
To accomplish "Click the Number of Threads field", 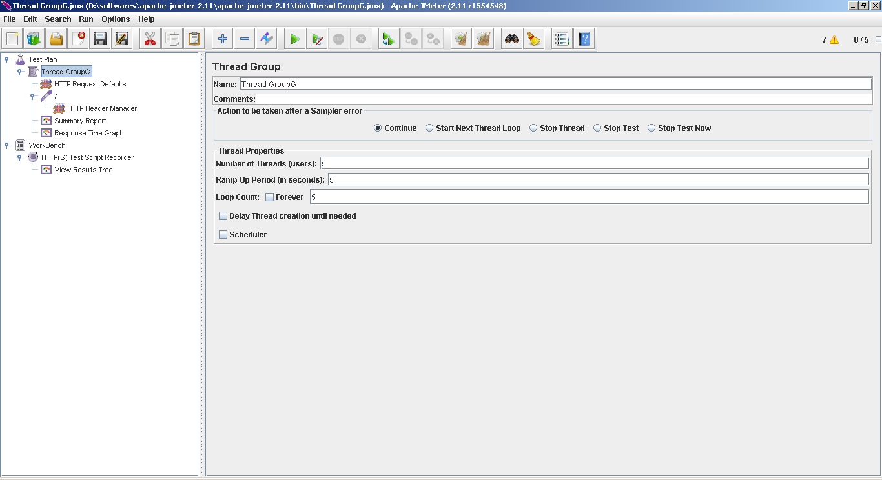I will pos(595,163).
